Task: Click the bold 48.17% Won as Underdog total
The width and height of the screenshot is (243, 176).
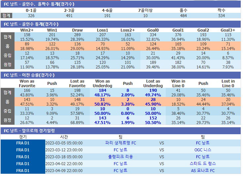Action: click(102, 95)
